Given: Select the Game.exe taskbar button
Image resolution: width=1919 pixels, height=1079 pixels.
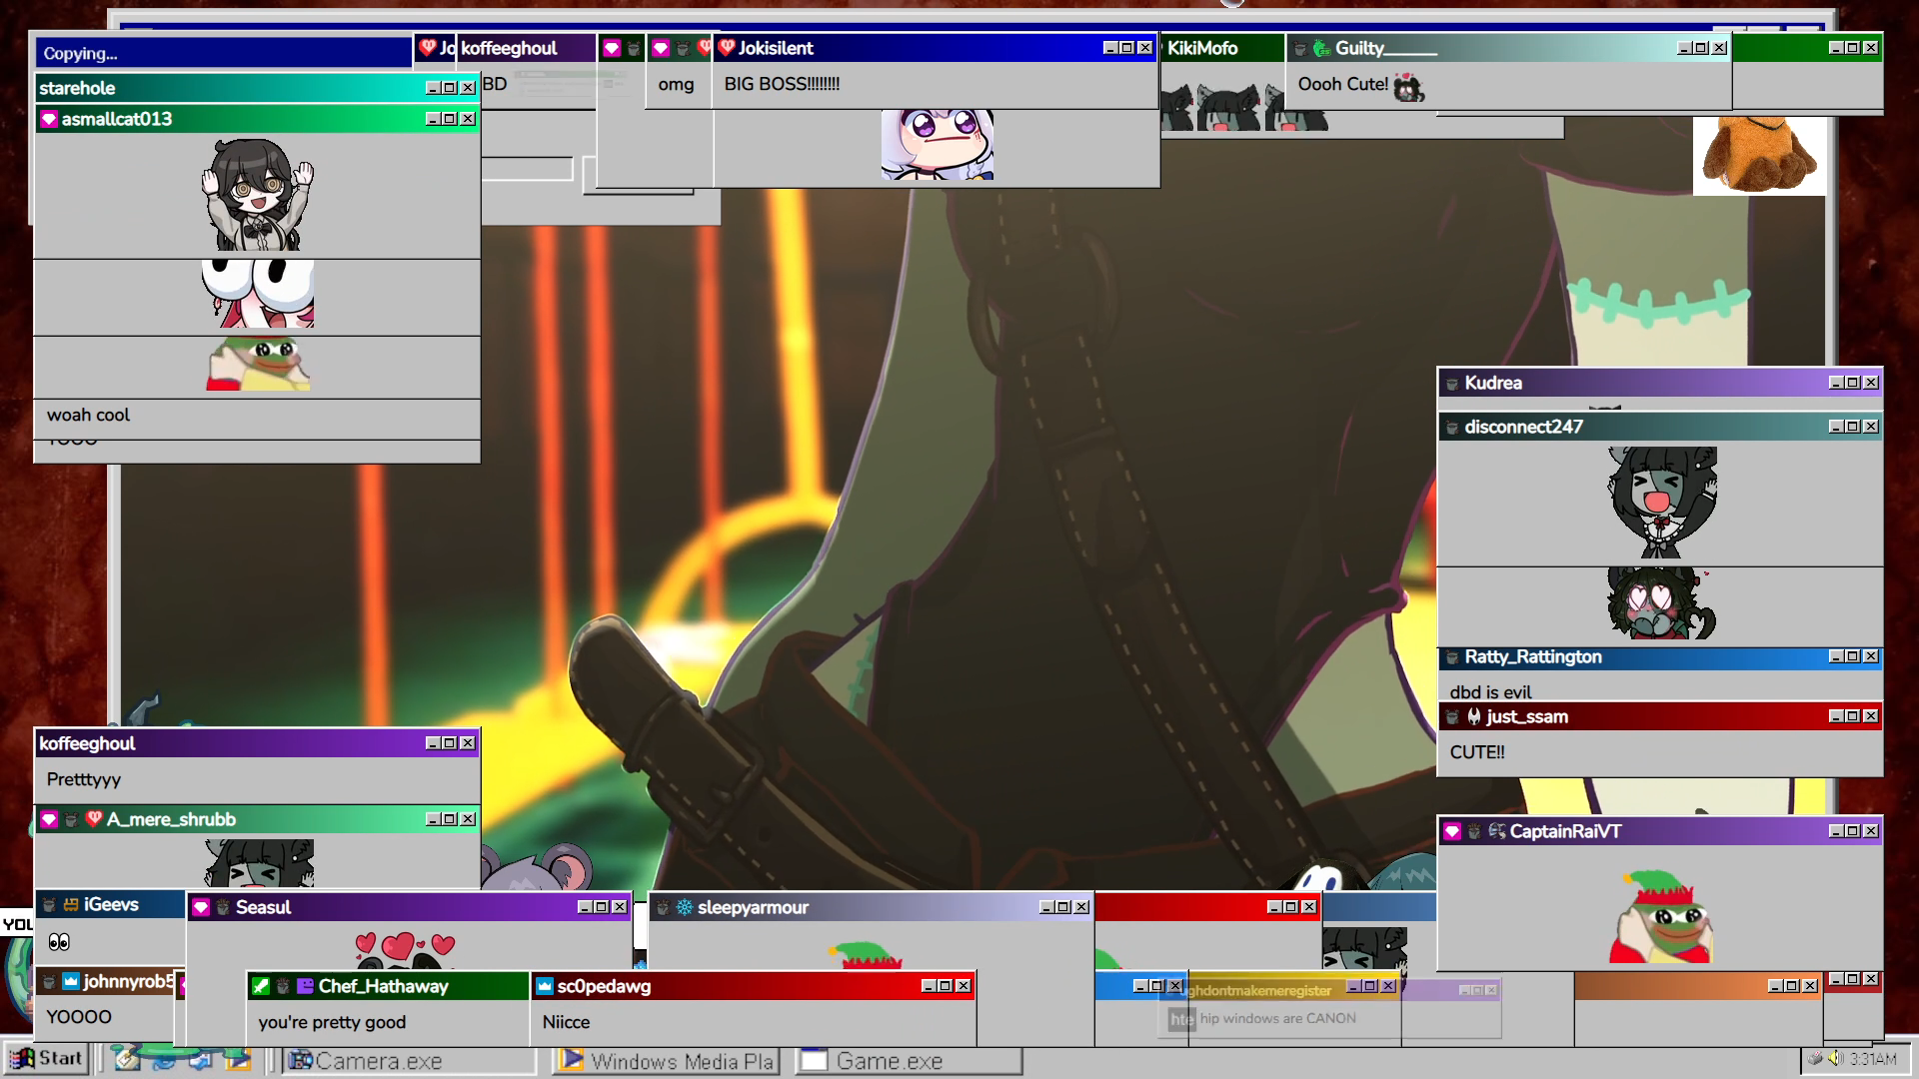Looking at the screenshot, I should pyautogui.click(x=908, y=1061).
